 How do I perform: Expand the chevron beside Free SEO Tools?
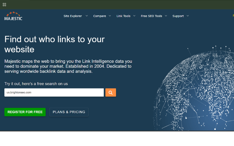tap(166, 16)
